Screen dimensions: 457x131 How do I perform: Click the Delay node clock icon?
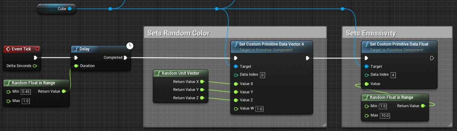point(130,46)
